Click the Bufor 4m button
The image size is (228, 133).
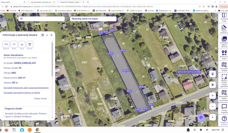[14, 44]
